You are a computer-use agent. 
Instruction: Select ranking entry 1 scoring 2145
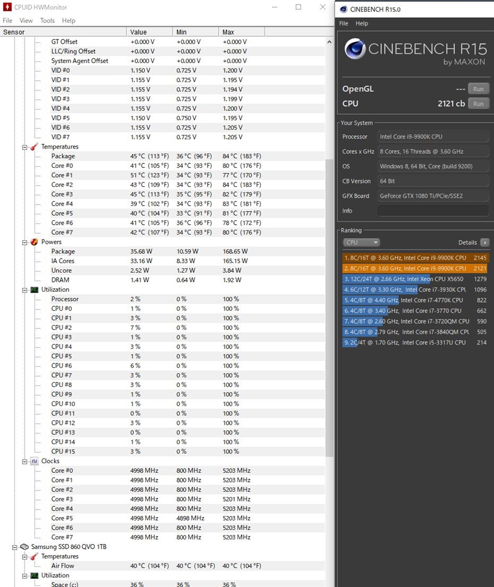click(x=415, y=258)
